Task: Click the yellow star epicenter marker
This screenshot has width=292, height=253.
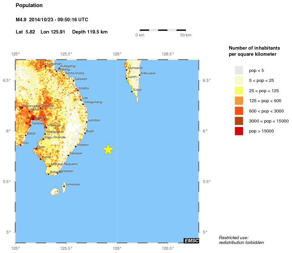Action: pos(108,149)
